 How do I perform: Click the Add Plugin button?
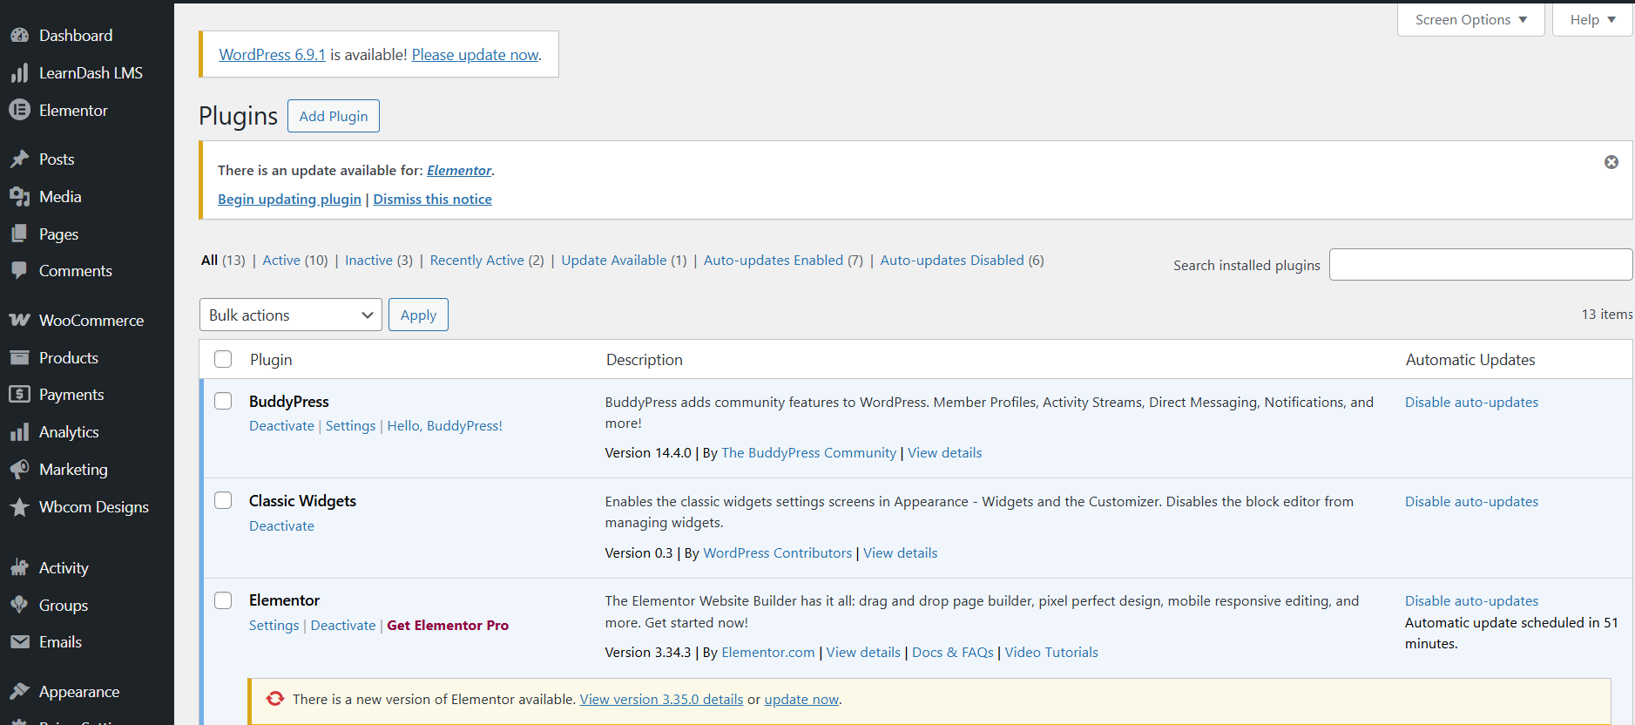click(x=334, y=116)
